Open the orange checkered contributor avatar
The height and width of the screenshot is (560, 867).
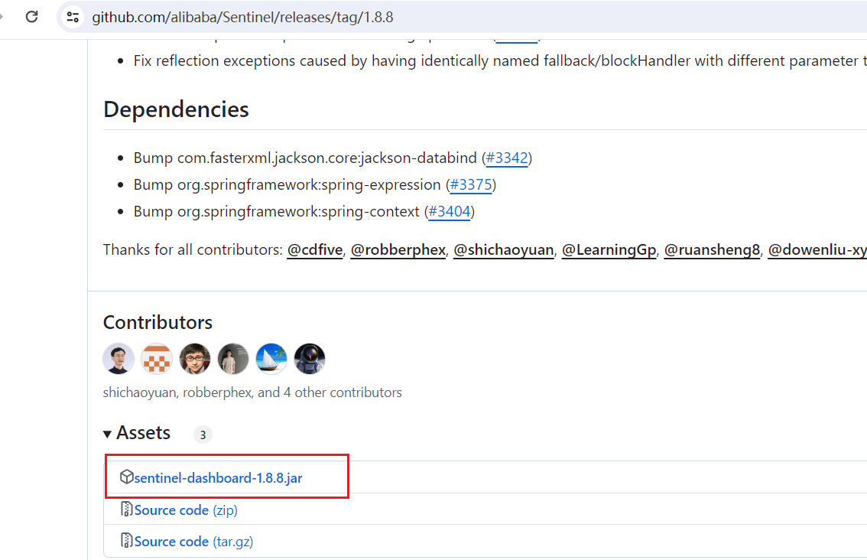[x=157, y=359]
